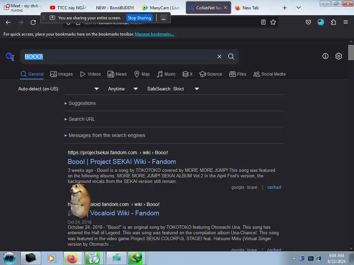Switch to the Videos search category
This screenshot has height=265, width=354.
91,74
